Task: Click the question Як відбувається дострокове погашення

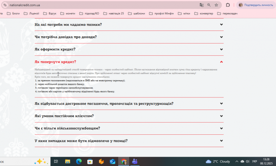Action: (104, 103)
